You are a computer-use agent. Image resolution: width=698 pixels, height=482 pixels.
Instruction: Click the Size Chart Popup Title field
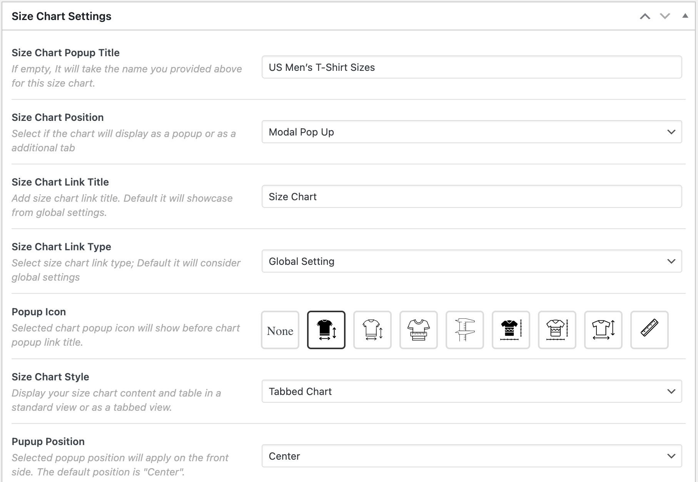471,67
